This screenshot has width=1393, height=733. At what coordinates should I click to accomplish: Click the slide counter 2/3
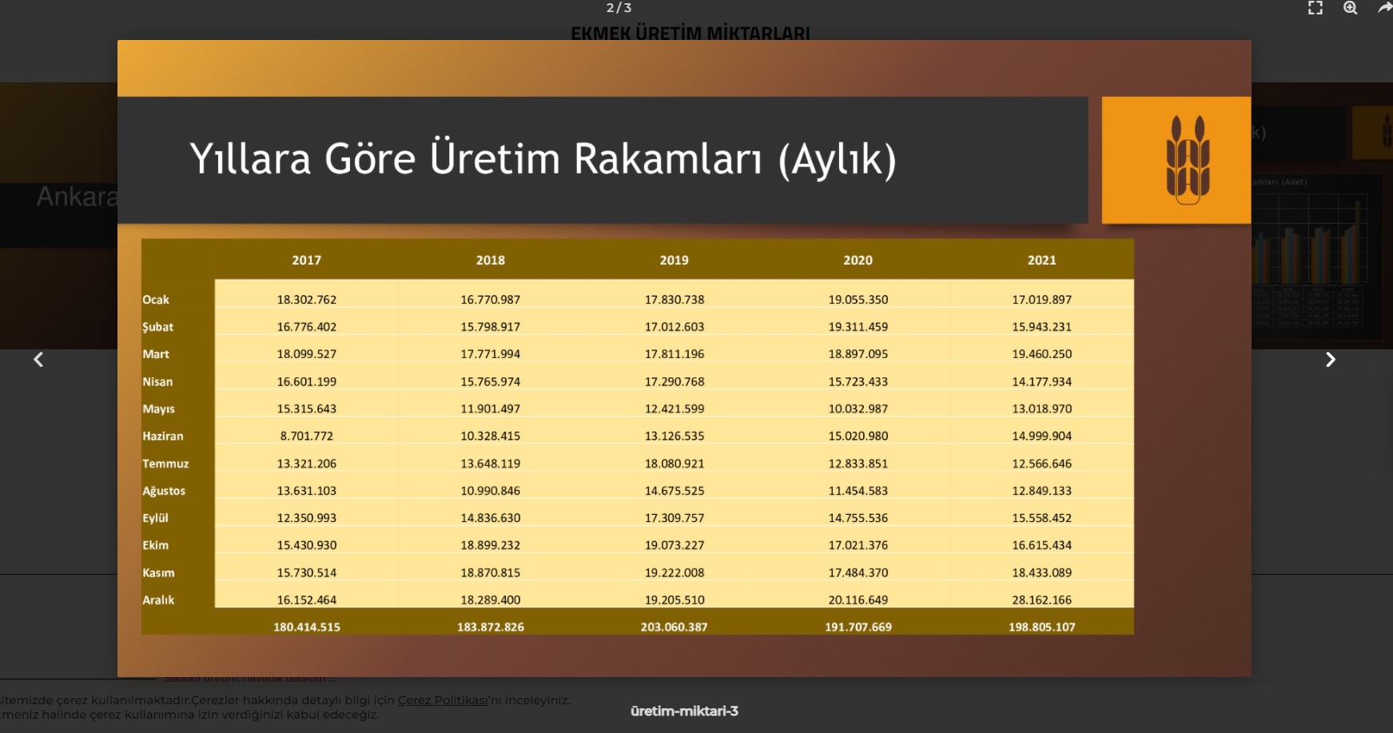619,8
